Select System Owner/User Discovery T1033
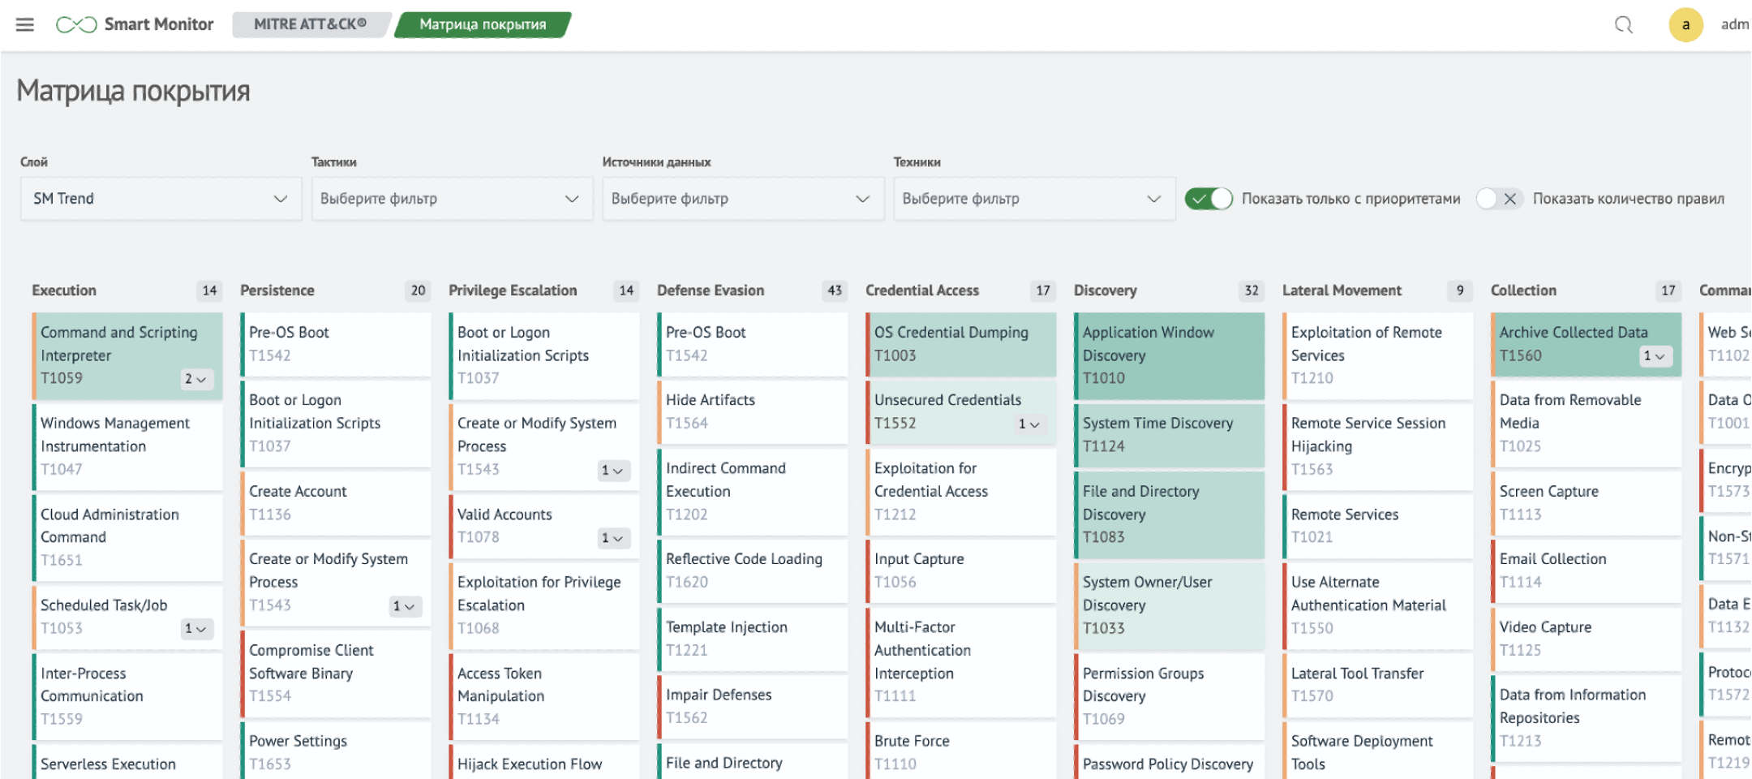This screenshot has width=1752, height=779. coord(1170,605)
